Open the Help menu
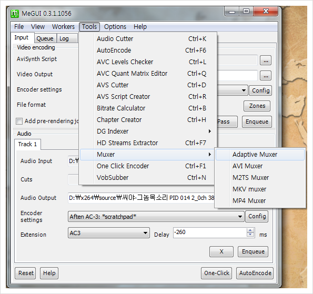 (x=140, y=26)
